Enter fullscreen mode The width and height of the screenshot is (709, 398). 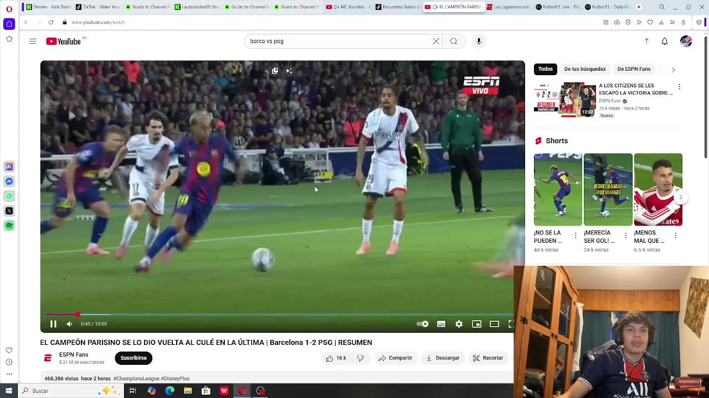(511, 324)
